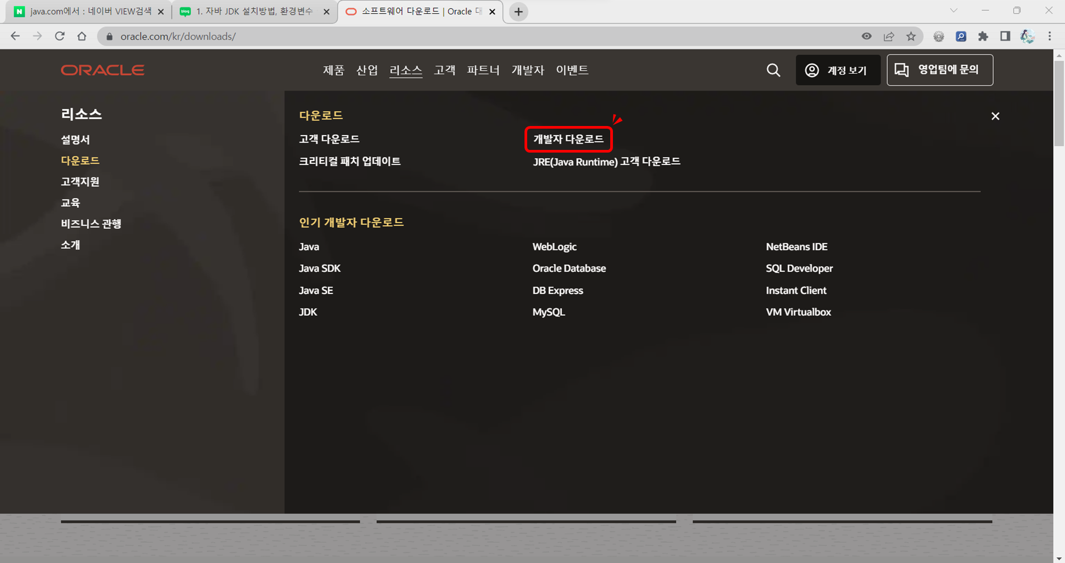Click the JDK link
The width and height of the screenshot is (1065, 563).
tap(308, 312)
